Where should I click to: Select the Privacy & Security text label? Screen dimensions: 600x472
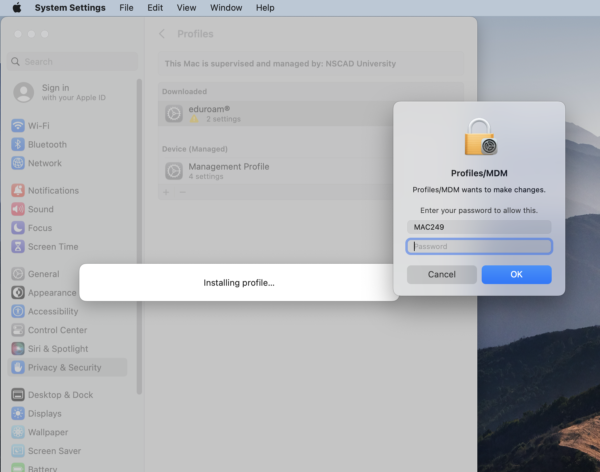tap(64, 367)
